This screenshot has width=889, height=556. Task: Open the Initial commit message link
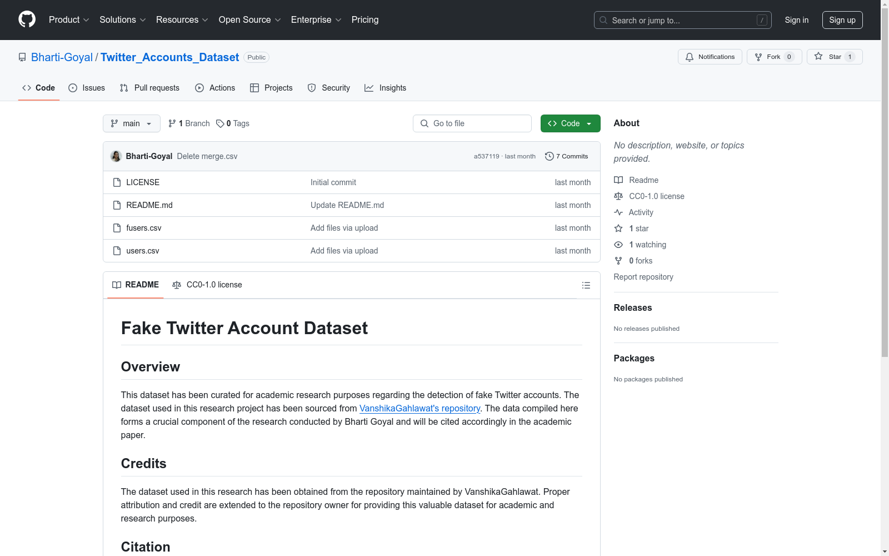click(x=333, y=182)
